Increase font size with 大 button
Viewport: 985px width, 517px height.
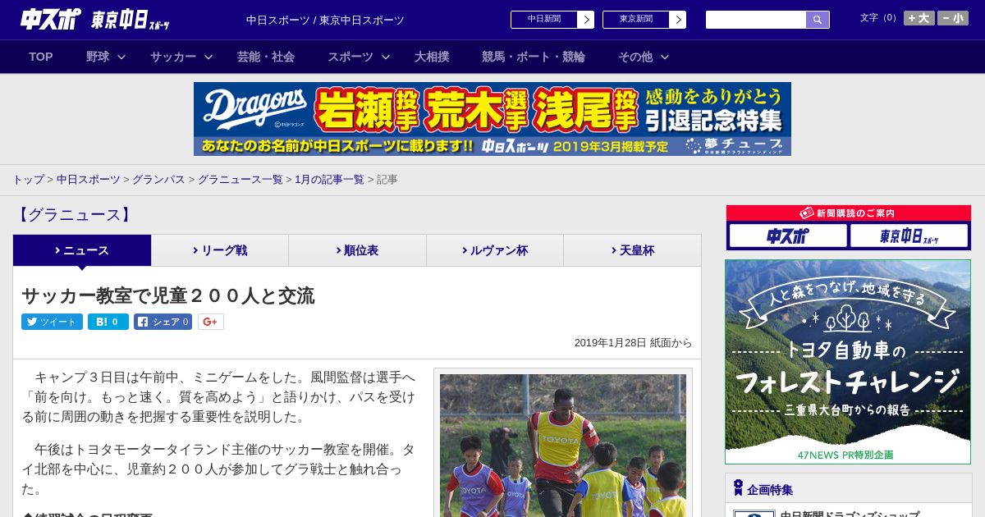click(x=919, y=18)
